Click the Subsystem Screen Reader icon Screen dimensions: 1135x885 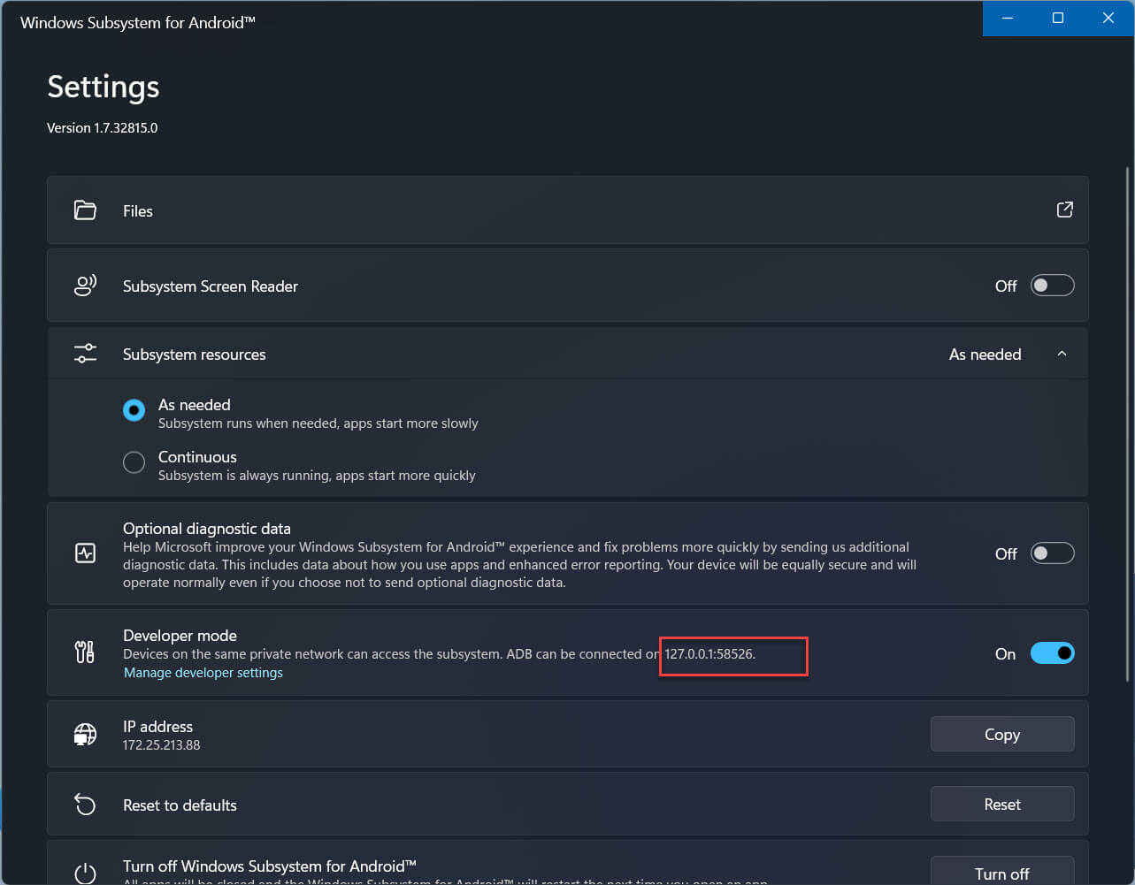(85, 286)
